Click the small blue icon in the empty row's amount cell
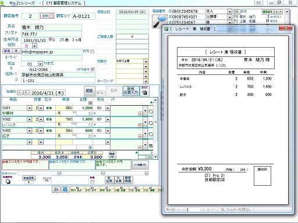Viewport: 298px width, 223px height. point(90,148)
